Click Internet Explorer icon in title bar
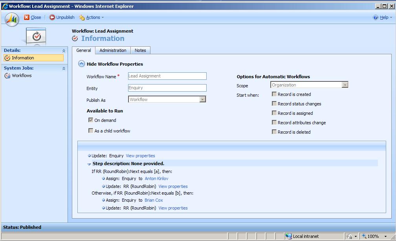 5,6
